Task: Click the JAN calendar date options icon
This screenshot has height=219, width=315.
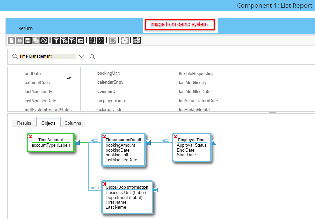Action: click(x=81, y=41)
